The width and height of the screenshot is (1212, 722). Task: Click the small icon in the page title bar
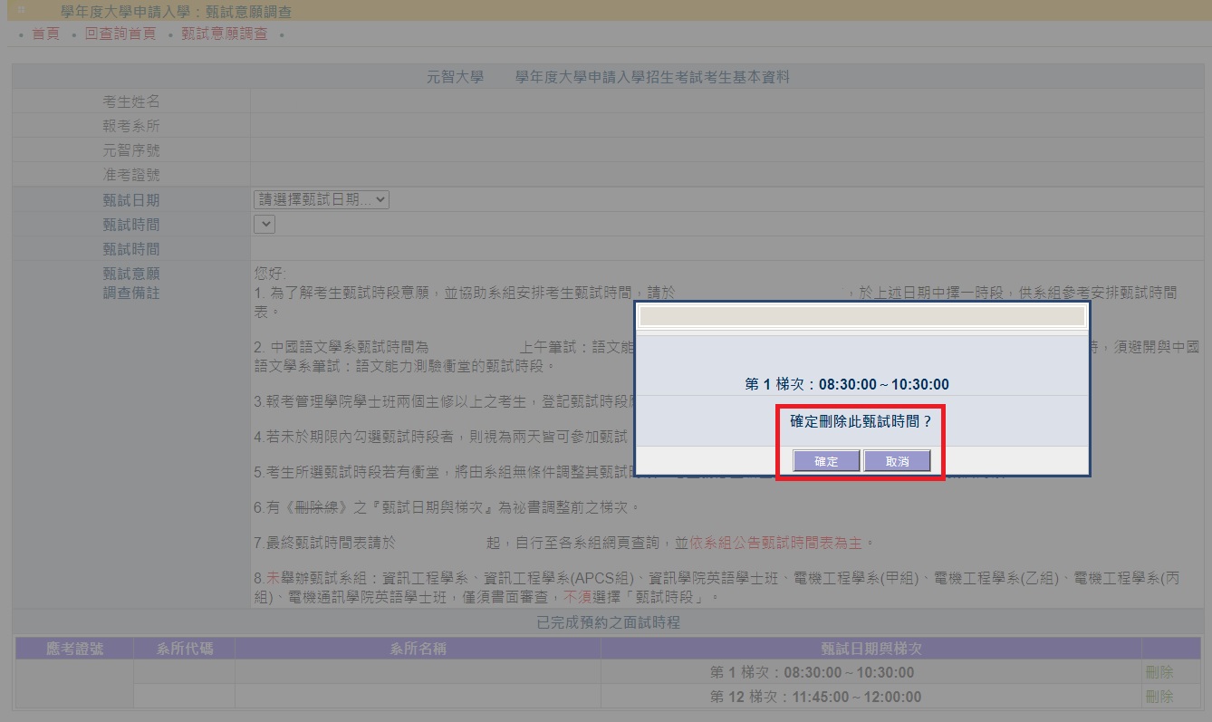click(22, 11)
